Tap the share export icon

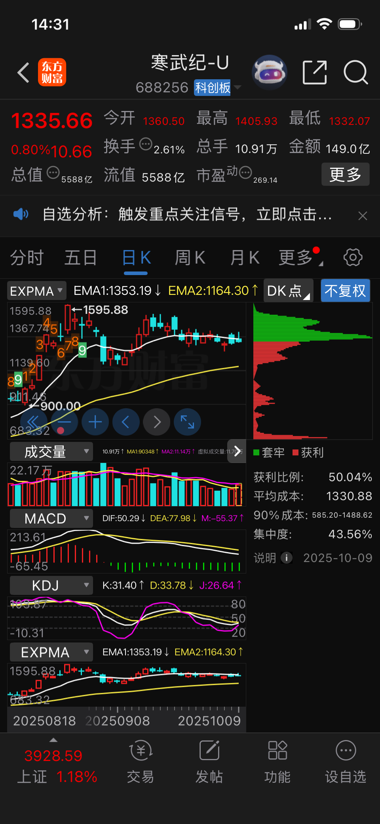pyautogui.click(x=315, y=73)
